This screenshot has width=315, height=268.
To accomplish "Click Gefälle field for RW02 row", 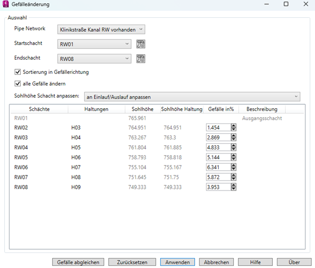I will click(218, 127).
